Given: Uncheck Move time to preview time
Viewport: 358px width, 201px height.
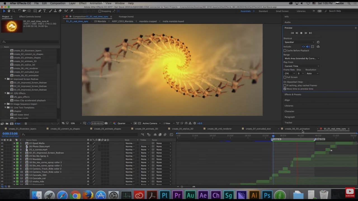Looking at the screenshot, I should coord(285,89).
